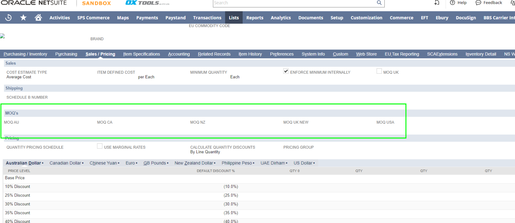Open the Recent Records history icon
Viewport: 515px width, 223px height.
tap(9, 17)
